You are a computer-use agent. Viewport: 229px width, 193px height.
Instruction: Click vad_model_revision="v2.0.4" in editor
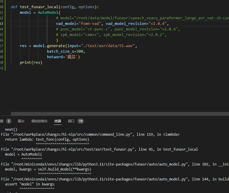(x=136, y=24)
